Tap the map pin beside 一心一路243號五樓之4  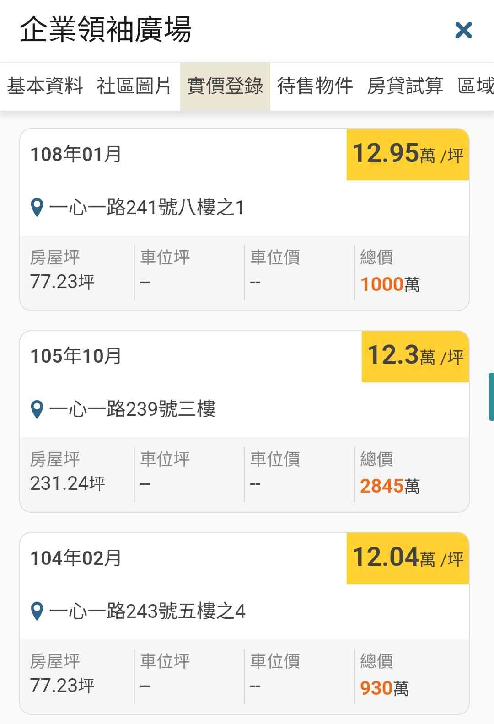tap(37, 611)
